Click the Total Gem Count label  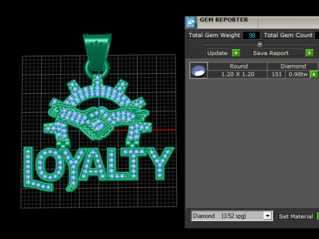point(288,35)
